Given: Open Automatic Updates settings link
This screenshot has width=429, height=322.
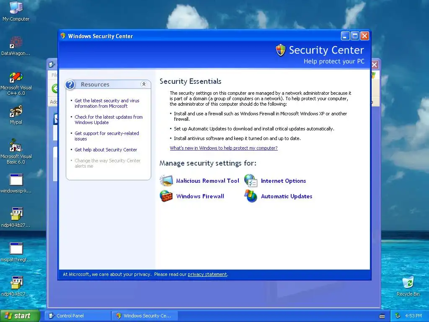Looking at the screenshot, I should (287, 196).
